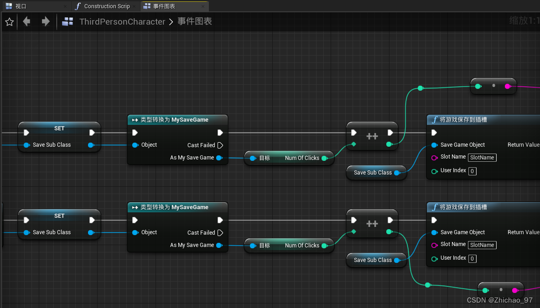540x308 pixels.
Task: Click upper 将游戏保存到插槽 exec input pin
Action: tap(434, 133)
